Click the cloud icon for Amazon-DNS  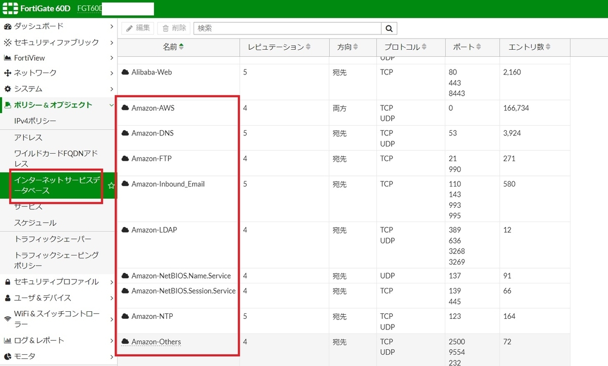point(125,133)
